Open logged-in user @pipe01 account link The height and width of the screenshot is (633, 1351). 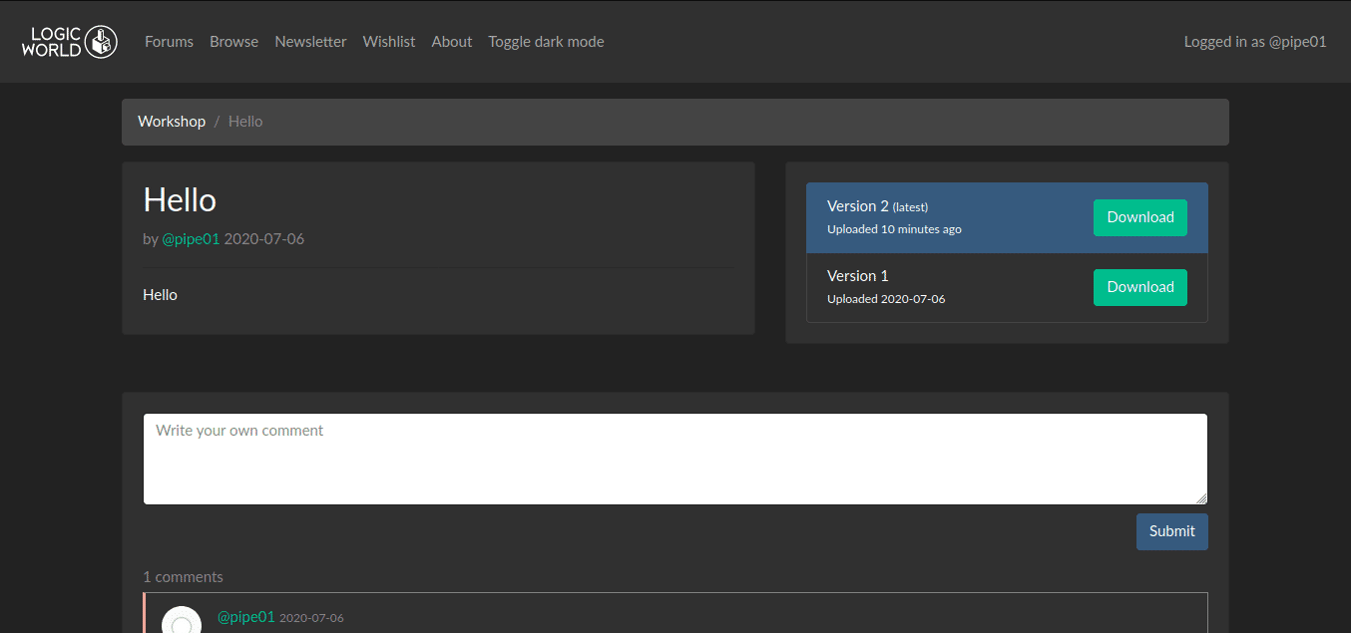click(x=1255, y=42)
